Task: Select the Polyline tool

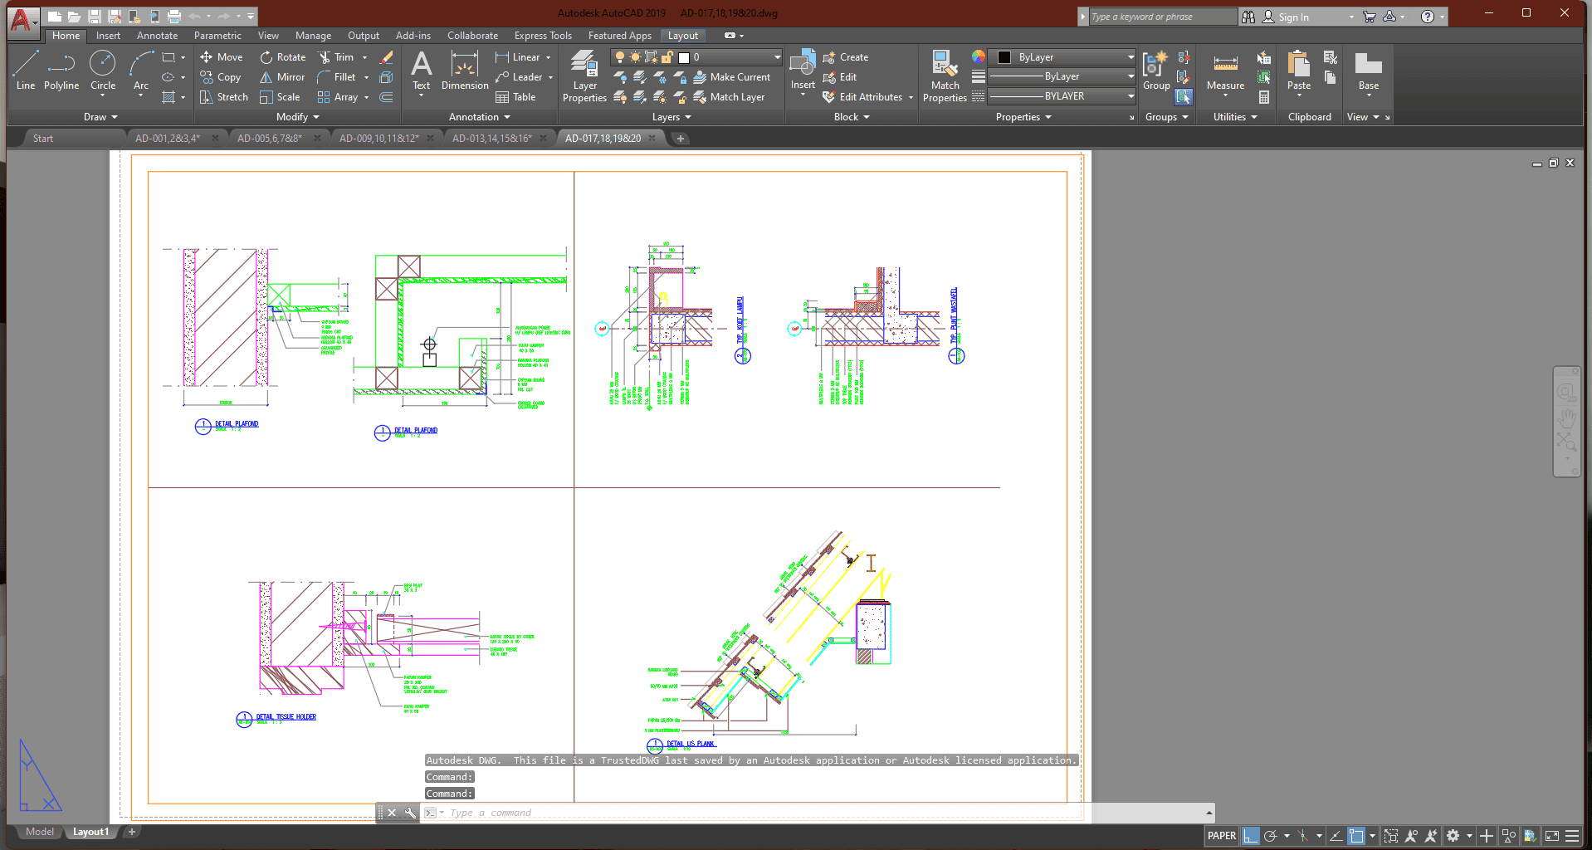Action: coord(61,70)
